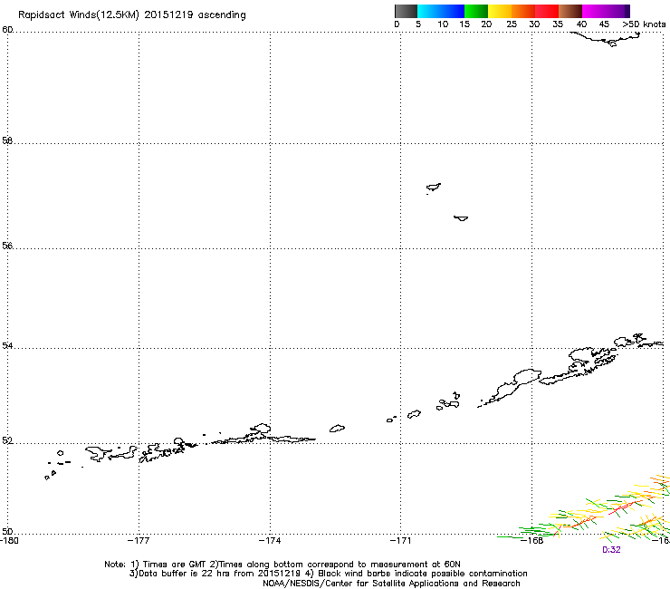
Task: Select the longitude axis label '-171'
Action: coord(400,541)
